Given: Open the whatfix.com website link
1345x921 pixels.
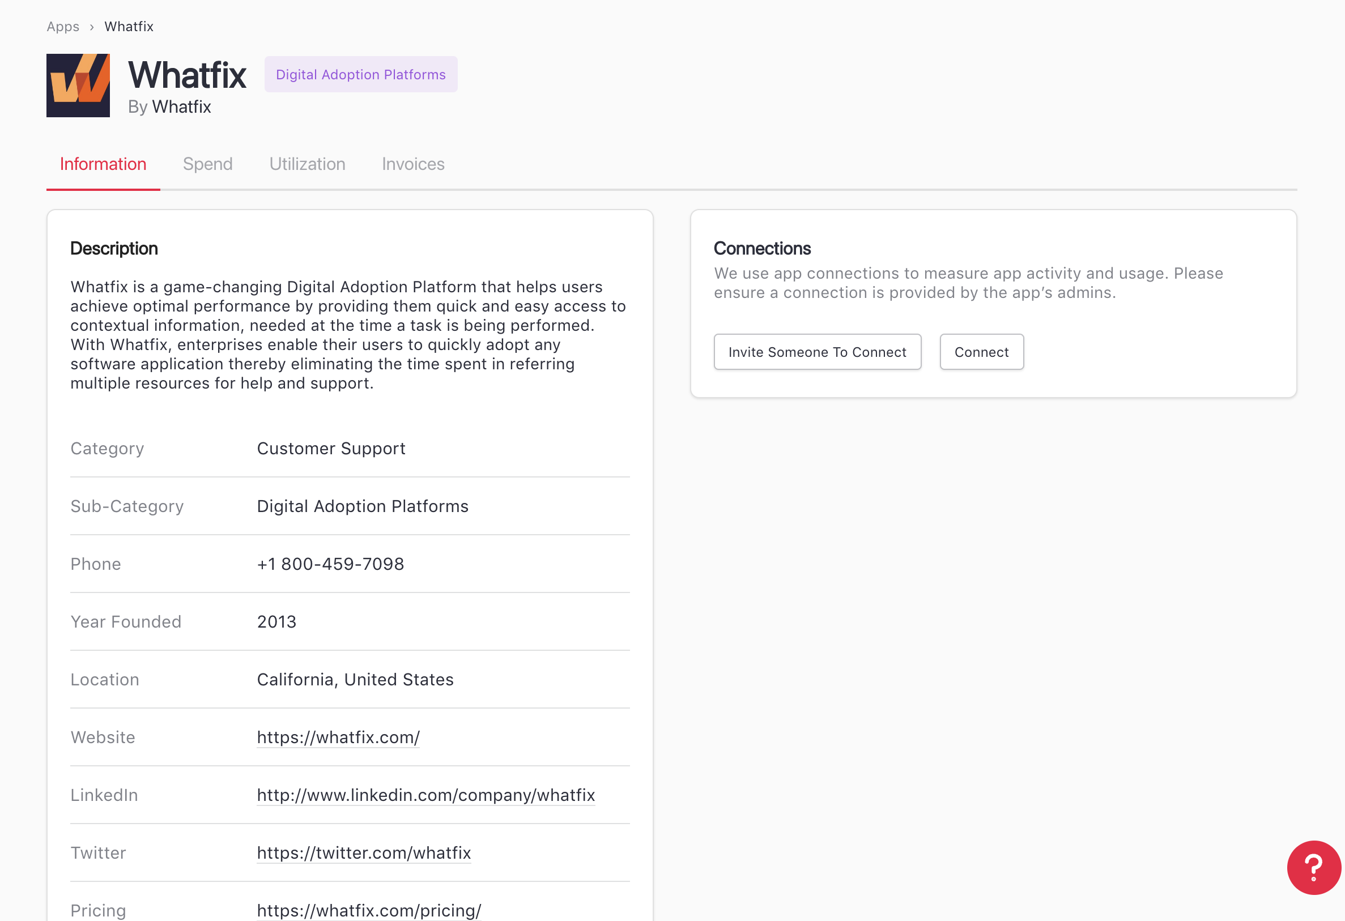Looking at the screenshot, I should click(338, 737).
